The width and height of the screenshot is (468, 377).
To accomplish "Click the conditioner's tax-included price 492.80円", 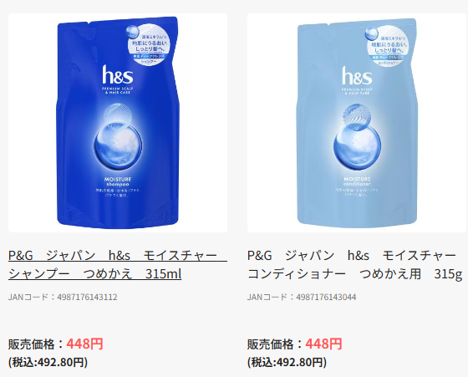I will [x=287, y=362].
